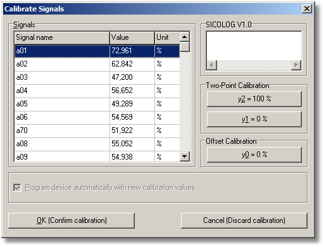Toggle Program device automatically checkbox
Image resolution: width=324 pixels, height=247 pixels.
tap(17, 187)
